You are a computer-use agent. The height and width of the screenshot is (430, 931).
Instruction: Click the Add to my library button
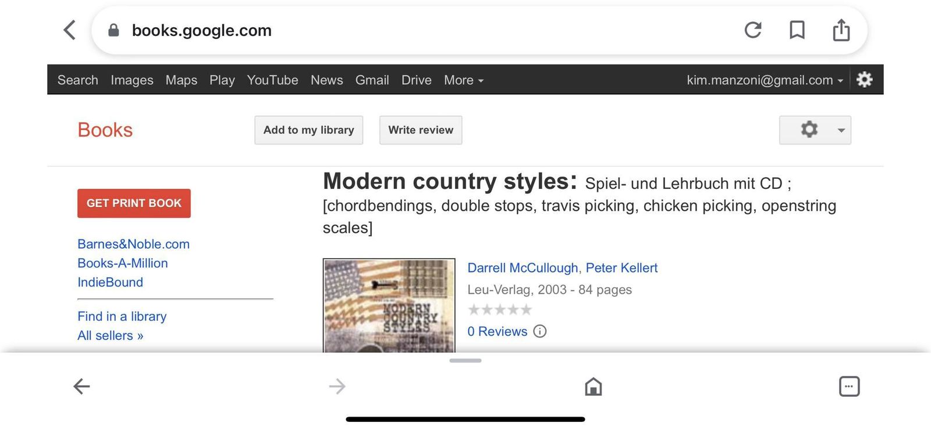tap(308, 130)
